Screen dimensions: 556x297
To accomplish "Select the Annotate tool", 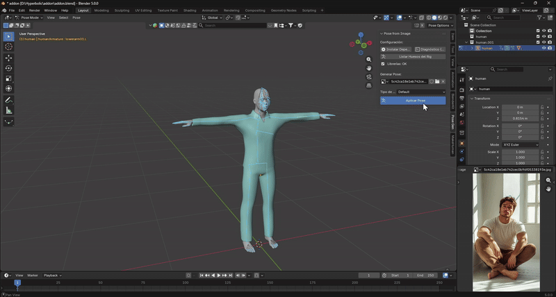I will (8, 100).
